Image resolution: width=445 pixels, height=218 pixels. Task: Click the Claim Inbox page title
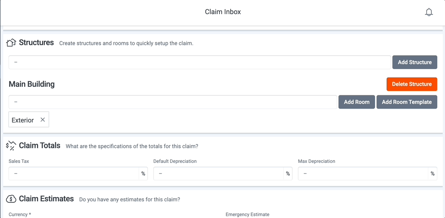pyautogui.click(x=223, y=12)
